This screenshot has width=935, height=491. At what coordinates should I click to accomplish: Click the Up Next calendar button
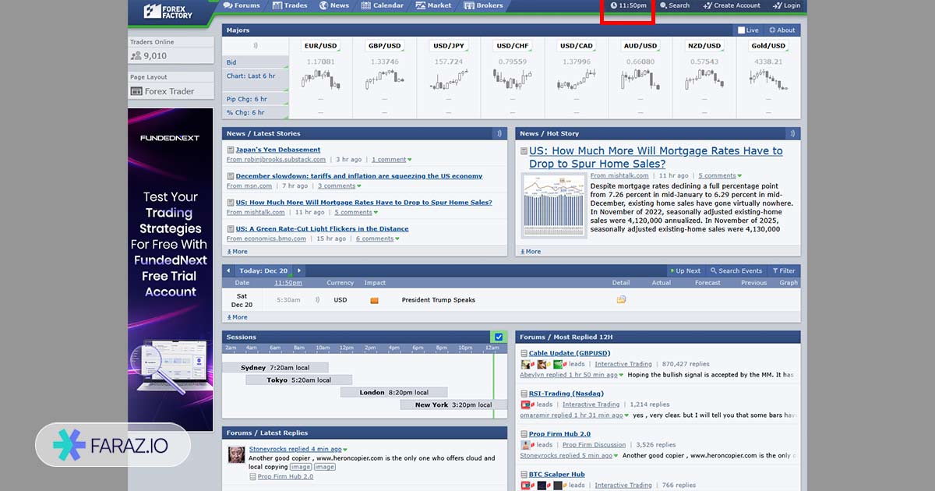686,271
